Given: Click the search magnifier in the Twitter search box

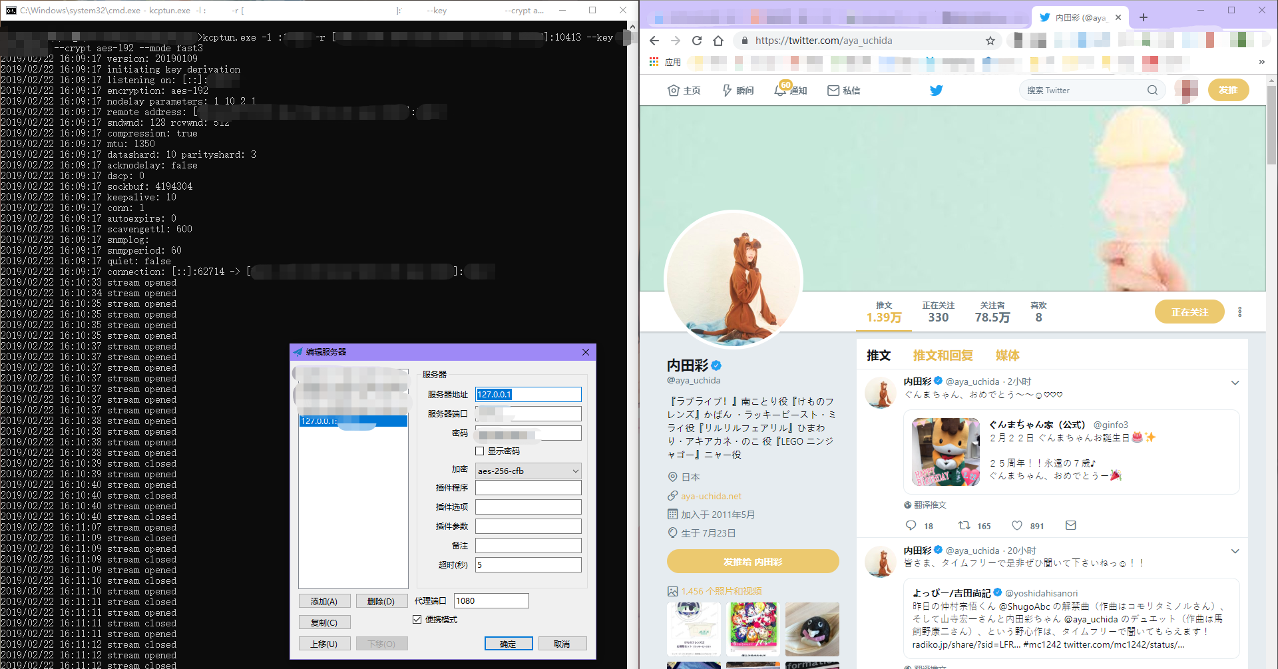Looking at the screenshot, I should click(x=1153, y=90).
